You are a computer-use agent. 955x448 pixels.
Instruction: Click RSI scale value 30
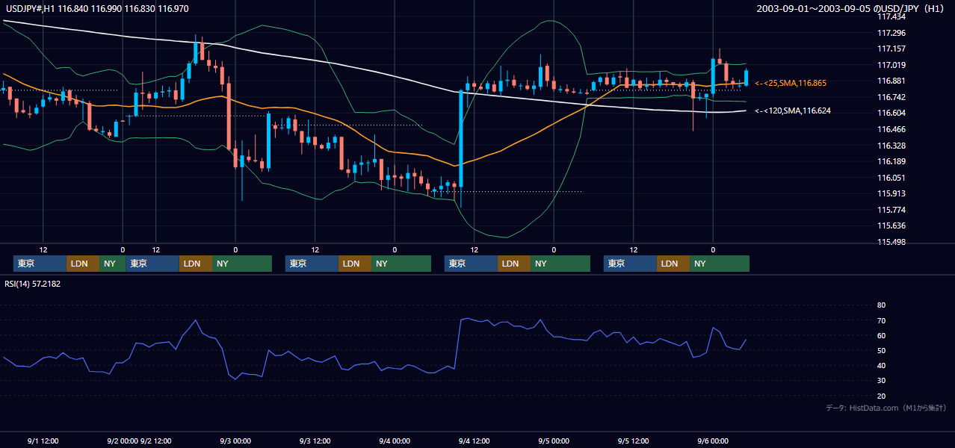pos(881,381)
